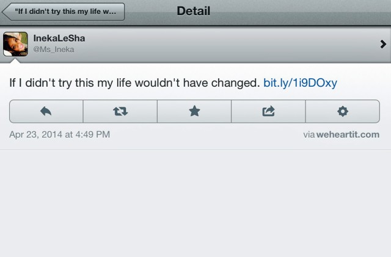391x257 pixels.
Task: Go back using the top-left back button
Action: (x=64, y=12)
